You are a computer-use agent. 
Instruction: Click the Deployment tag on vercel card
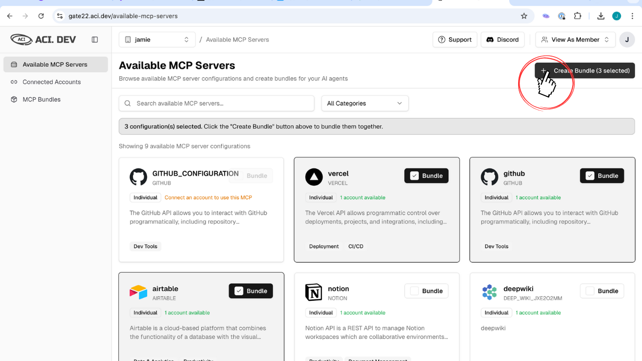324,246
